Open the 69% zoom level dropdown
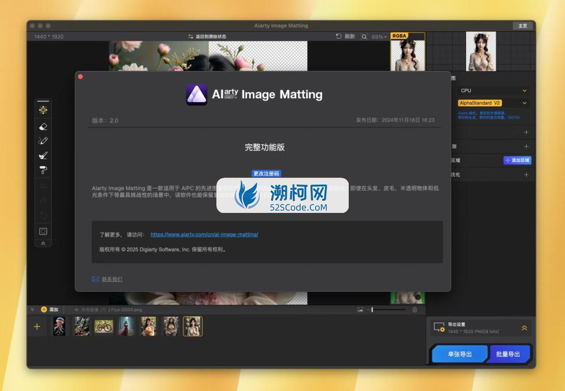Screen dimensions: 565x391 click(379, 37)
